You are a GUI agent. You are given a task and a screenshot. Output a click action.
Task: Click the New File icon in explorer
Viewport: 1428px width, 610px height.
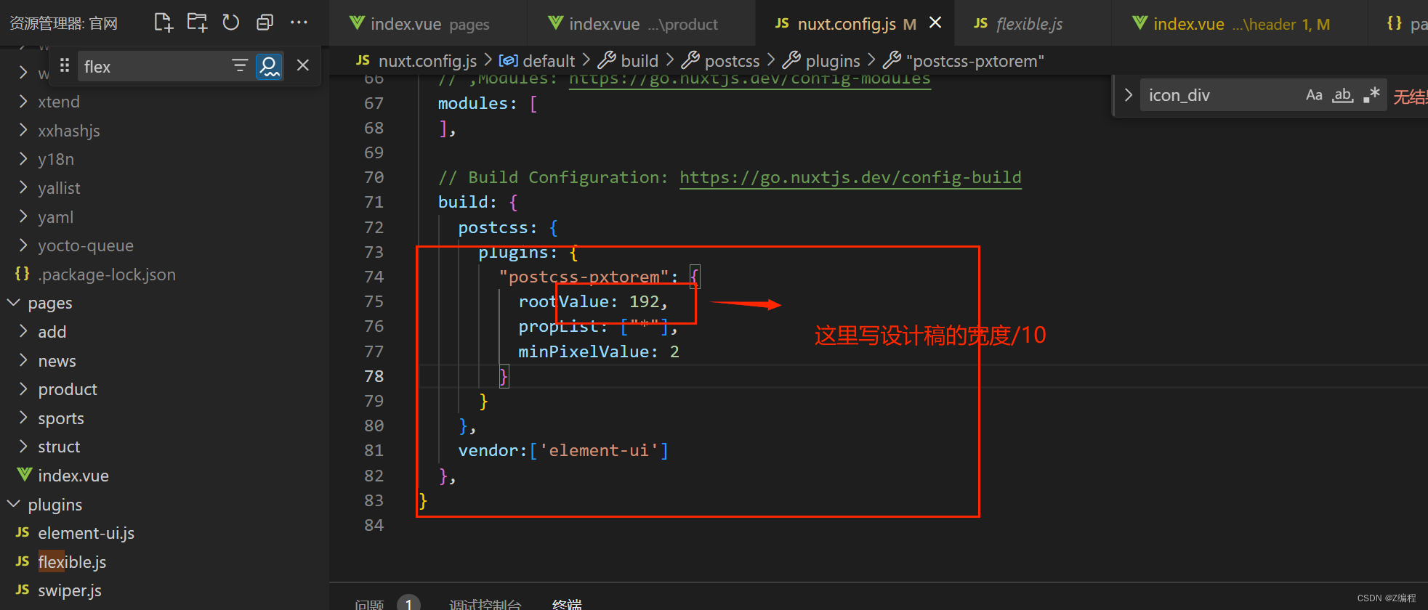click(x=164, y=23)
